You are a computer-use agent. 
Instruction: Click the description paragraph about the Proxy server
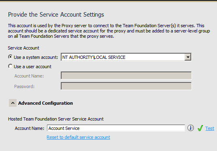click(x=109, y=31)
